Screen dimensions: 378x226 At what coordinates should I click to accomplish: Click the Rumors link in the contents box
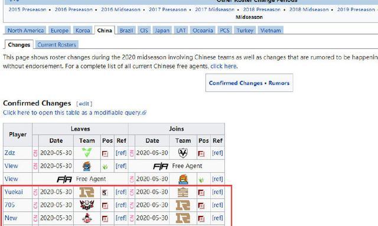[x=279, y=83]
